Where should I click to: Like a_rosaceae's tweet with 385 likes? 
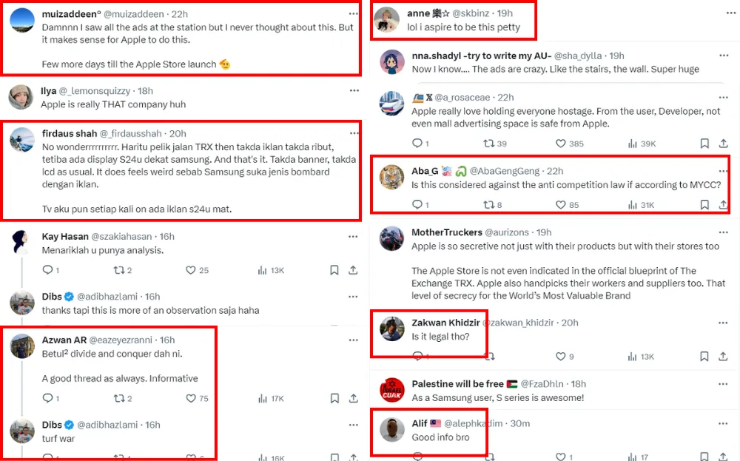tap(561, 144)
